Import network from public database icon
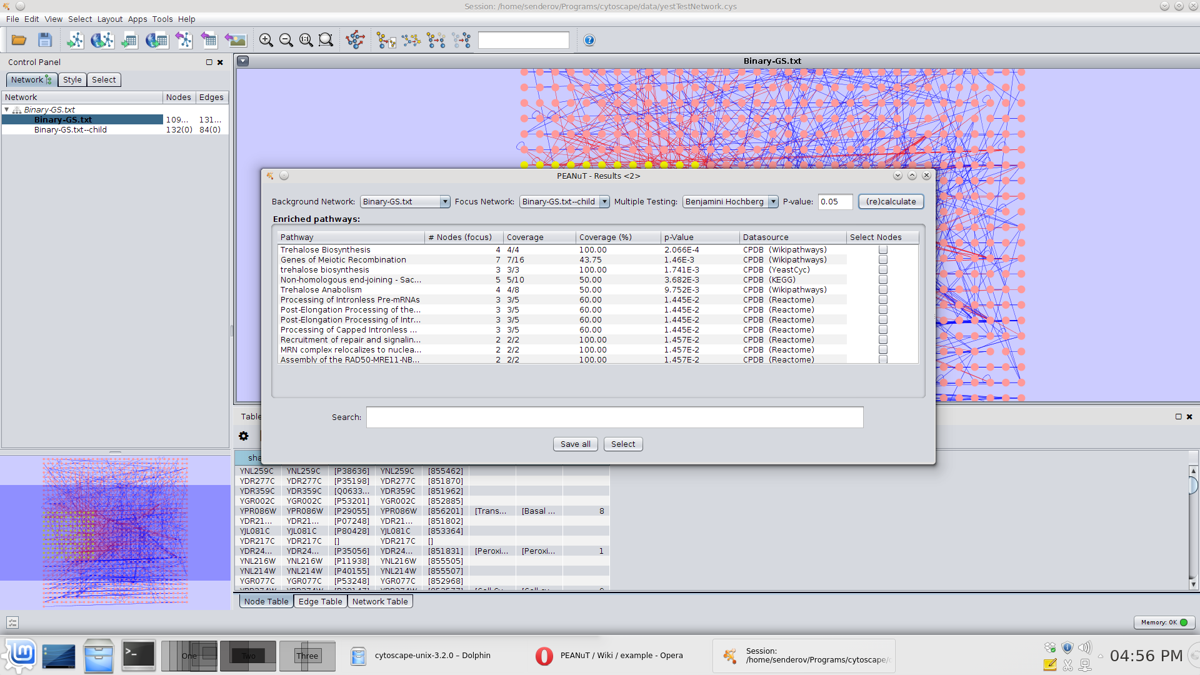Image resolution: width=1200 pixels, height=675 pixels. [x=102, y=40]
